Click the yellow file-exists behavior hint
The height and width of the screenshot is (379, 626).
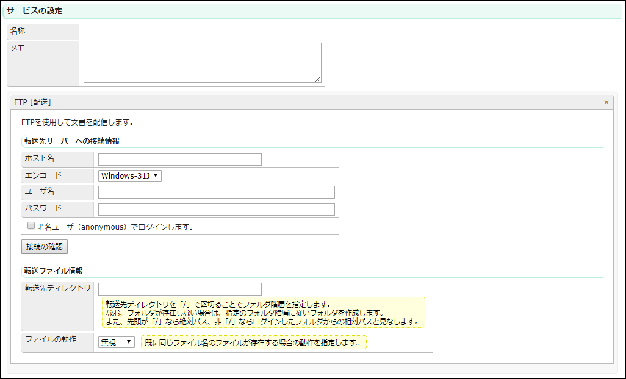pos(254,342)
